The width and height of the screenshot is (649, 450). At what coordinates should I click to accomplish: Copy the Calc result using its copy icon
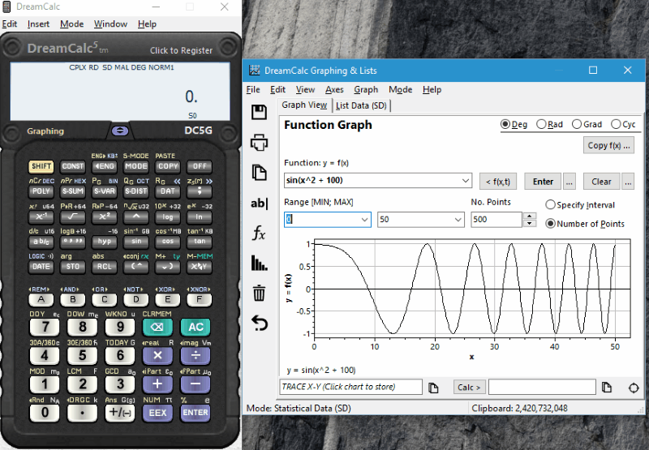point(607,388)
